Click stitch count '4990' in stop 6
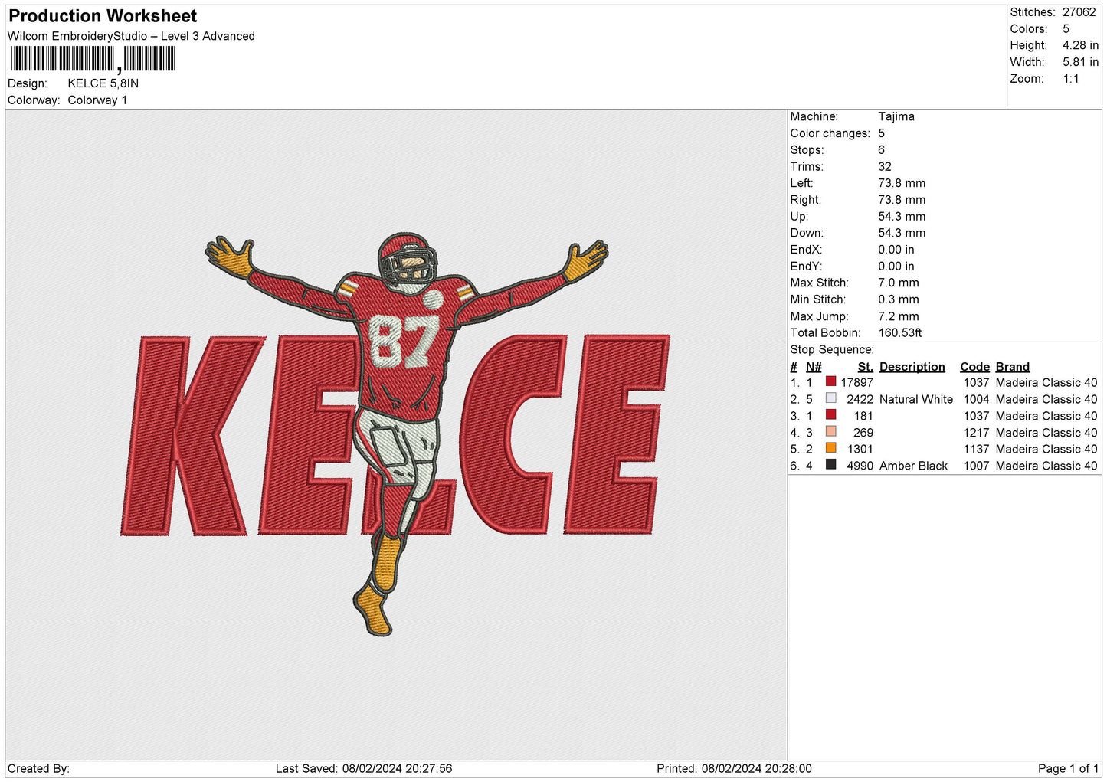Image resolution: width=1107 pixels, height=782 pixels. pyautogui.click(x=860, y=466)
